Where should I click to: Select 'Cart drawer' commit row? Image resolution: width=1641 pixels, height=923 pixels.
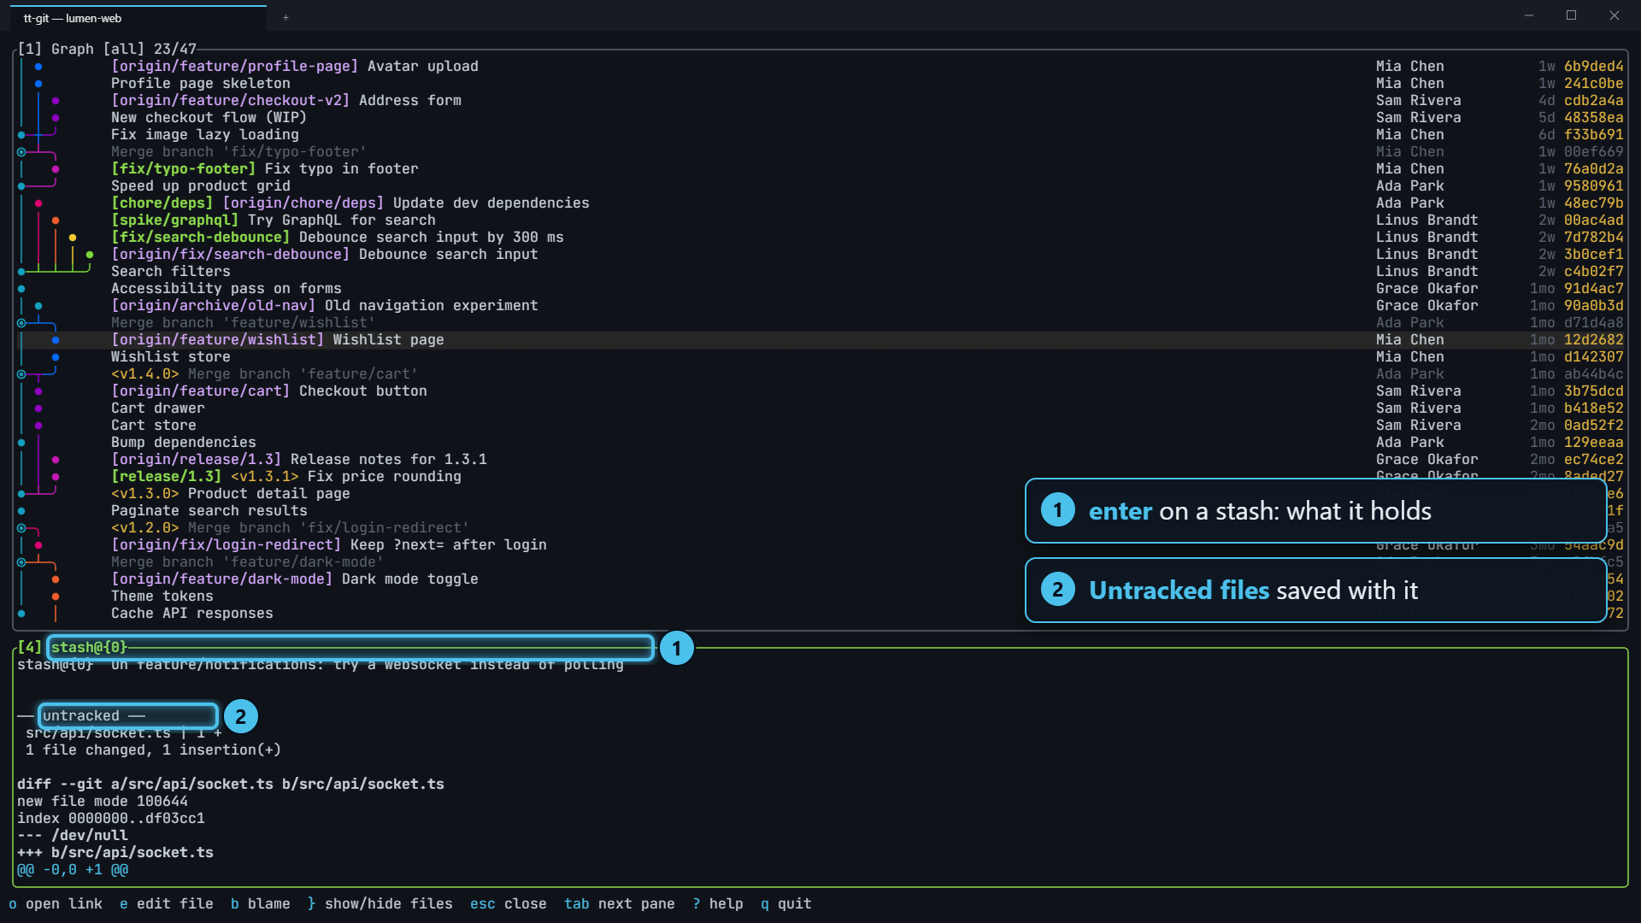820,408
